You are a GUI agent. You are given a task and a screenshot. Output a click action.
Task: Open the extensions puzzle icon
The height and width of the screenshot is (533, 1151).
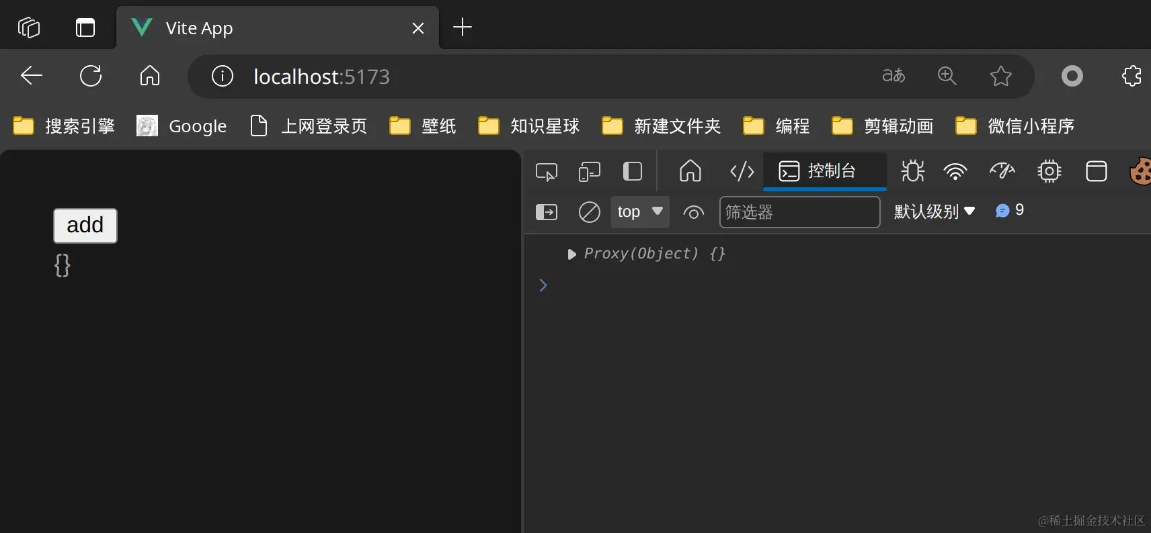1132,76
